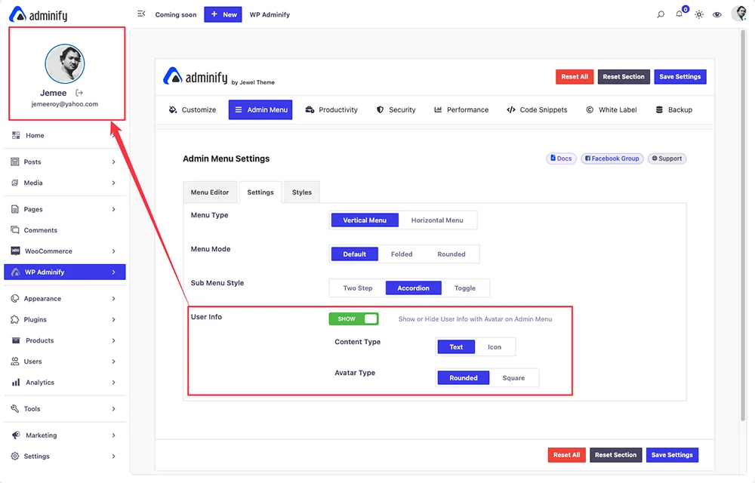The image size is (755, 483).
Task: Switch light/dark mode sun icon
Action: point(698,14)
